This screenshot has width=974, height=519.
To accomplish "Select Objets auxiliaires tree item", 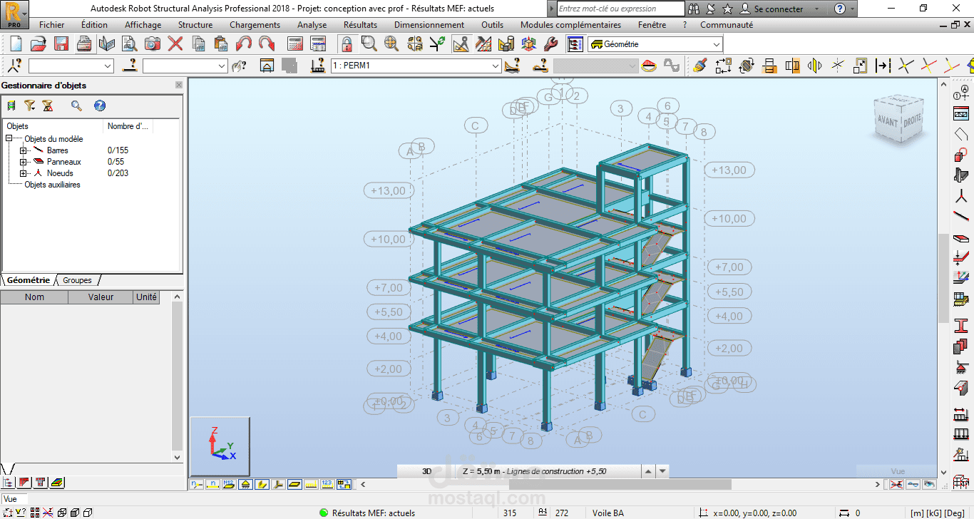I will tap(52, 185).
